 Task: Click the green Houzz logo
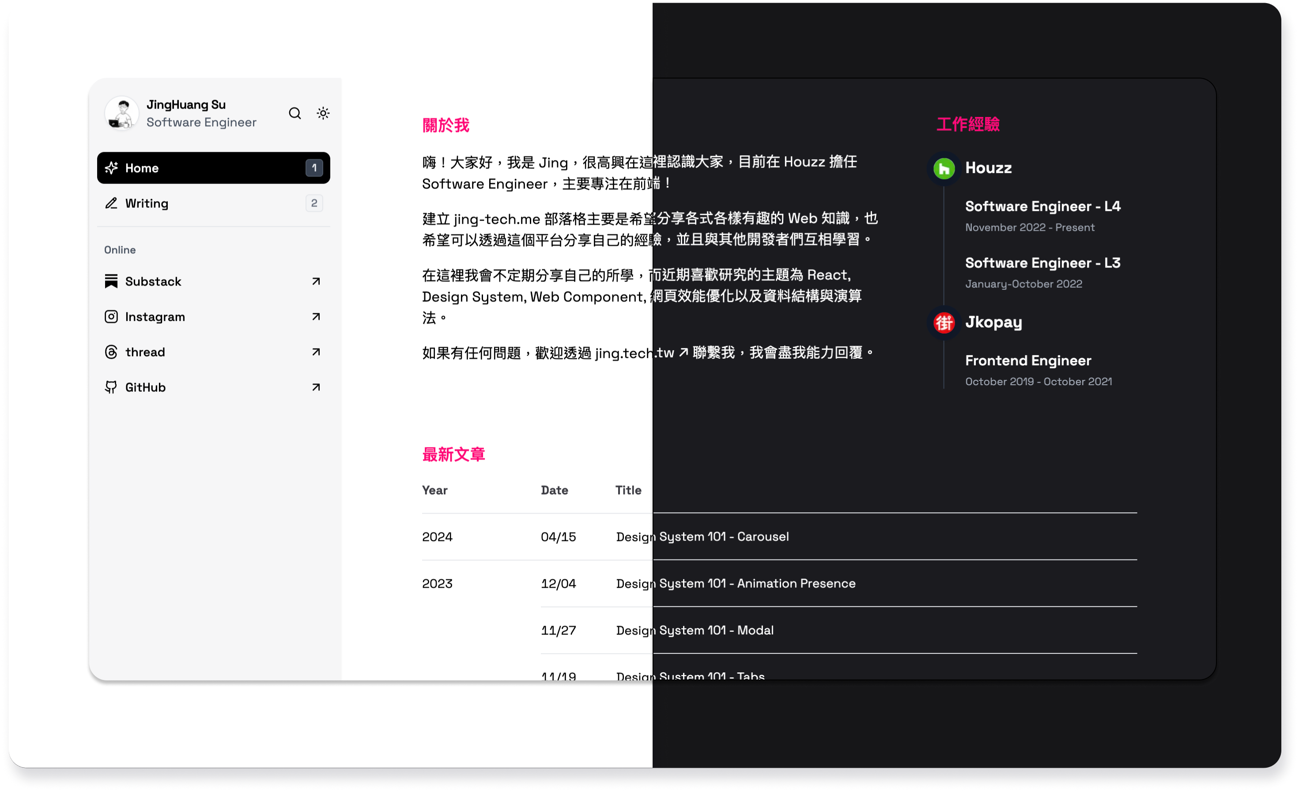[944, 169]
